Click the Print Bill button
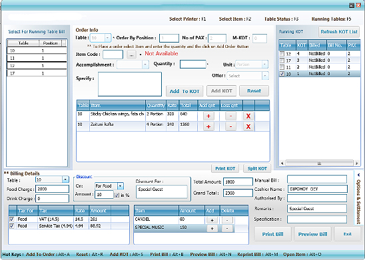Screen dimensions: 365x260 pos(273,234)
